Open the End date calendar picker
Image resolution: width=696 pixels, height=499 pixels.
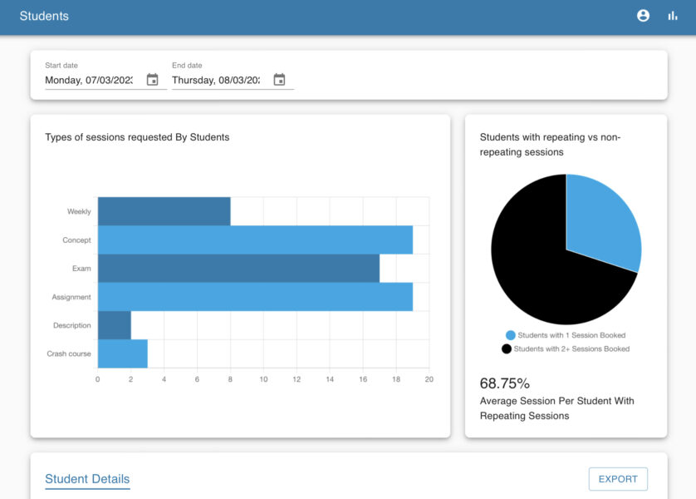[x=279, y=80]
